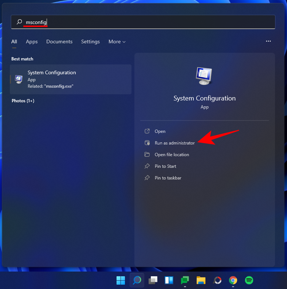Pin System Configuration to taskbar

(168, 178)
